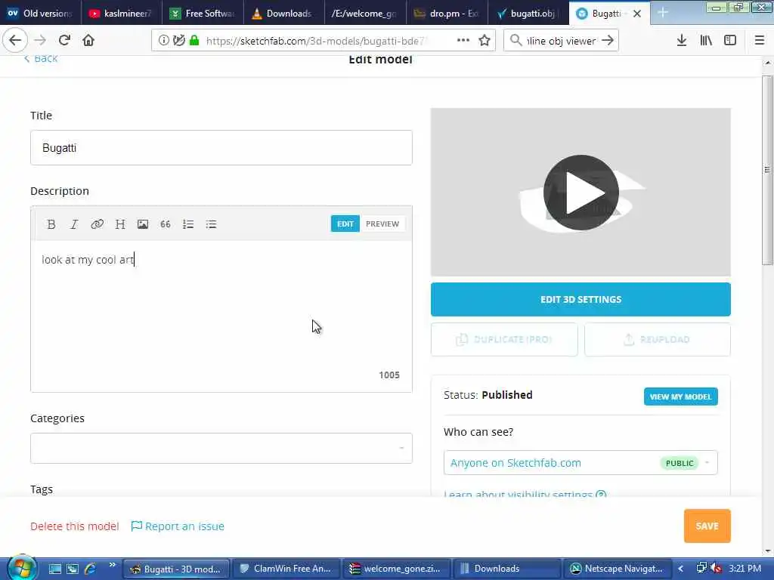Insert blockquote in description editor

166,224
